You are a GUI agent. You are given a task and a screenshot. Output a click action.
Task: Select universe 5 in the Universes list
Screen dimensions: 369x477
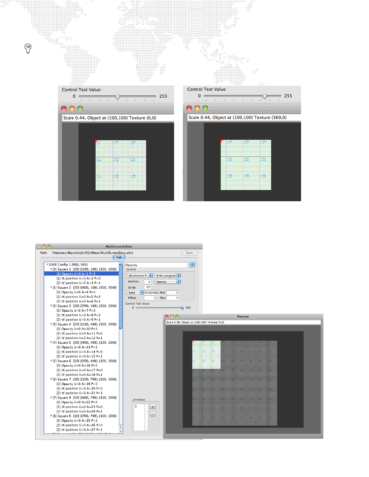[139, 406]
